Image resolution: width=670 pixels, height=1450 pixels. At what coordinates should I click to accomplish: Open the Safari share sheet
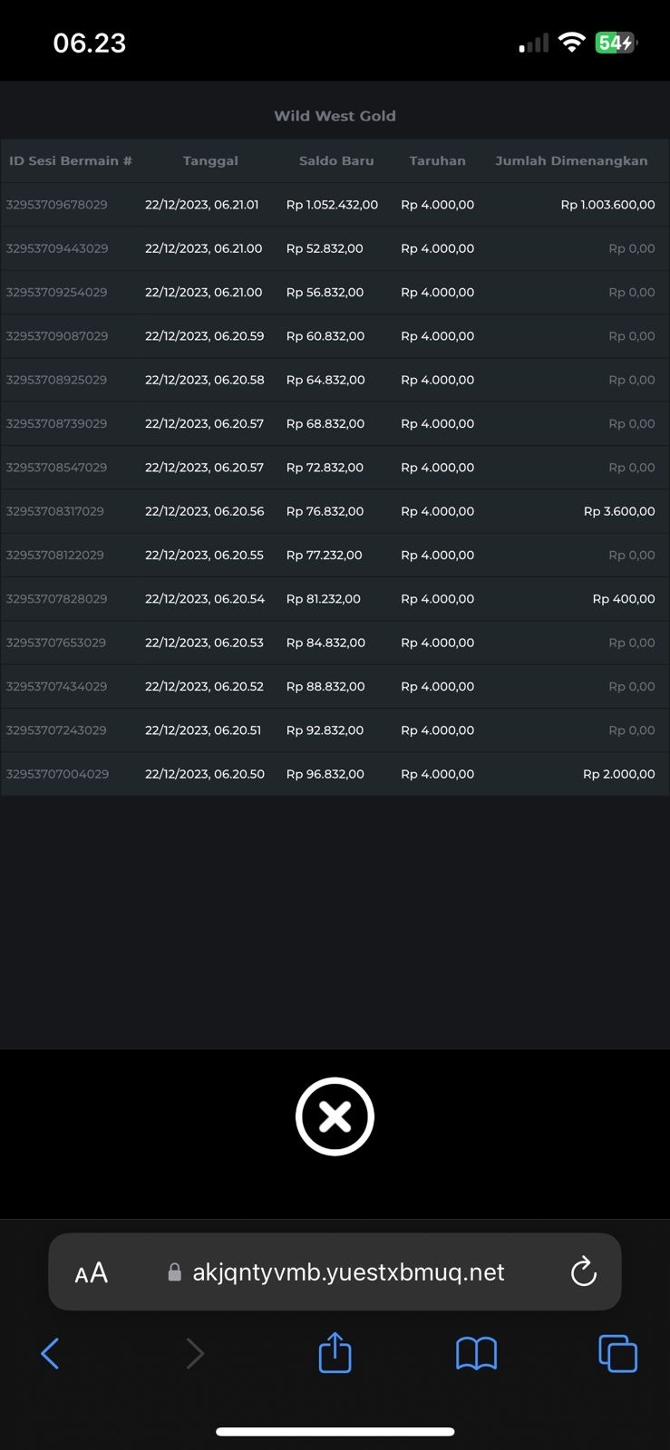335,1352
